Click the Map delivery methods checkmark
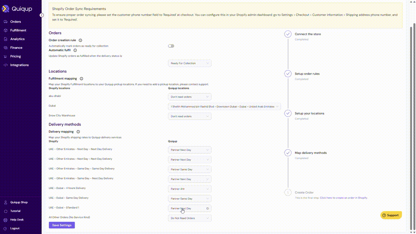 288,153
